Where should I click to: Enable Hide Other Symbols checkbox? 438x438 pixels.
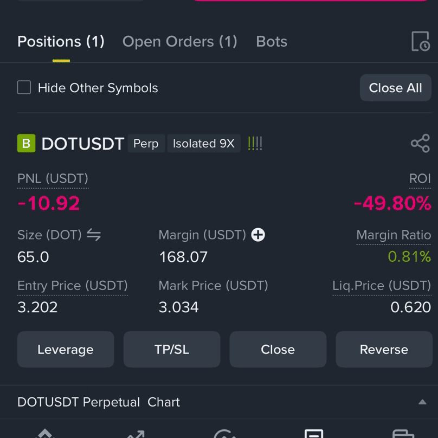tap(24, 87)
